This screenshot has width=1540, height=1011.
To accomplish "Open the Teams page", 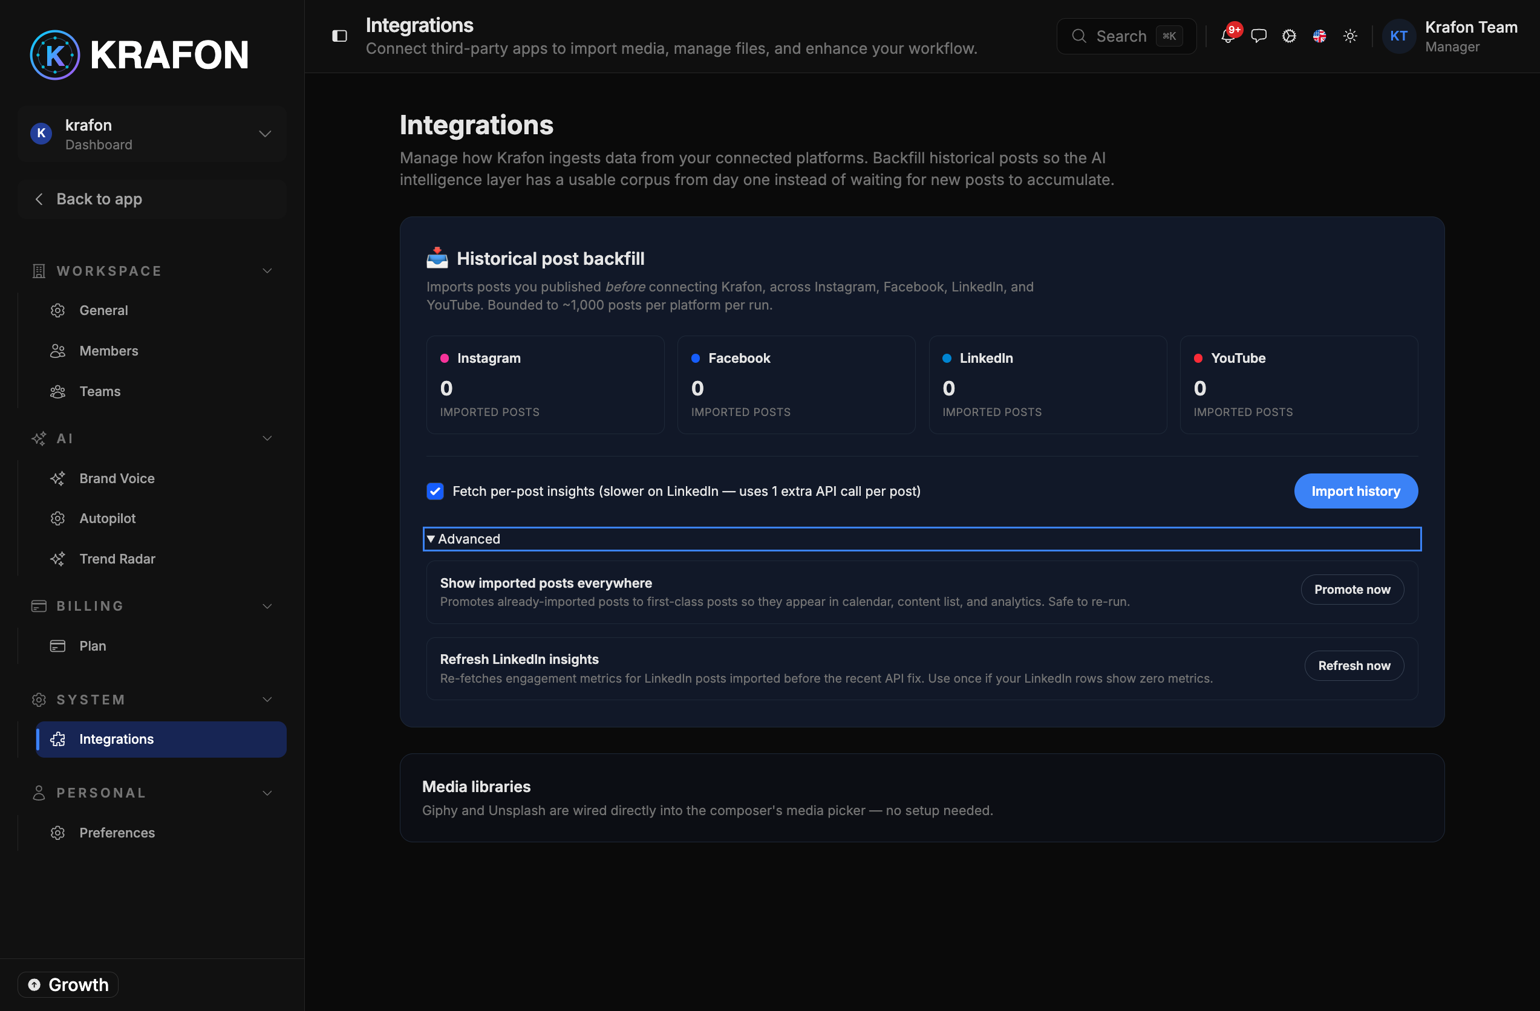I will coord(161,392).
